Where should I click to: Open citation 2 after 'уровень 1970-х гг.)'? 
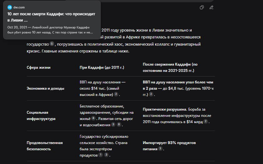pos(151,94)
